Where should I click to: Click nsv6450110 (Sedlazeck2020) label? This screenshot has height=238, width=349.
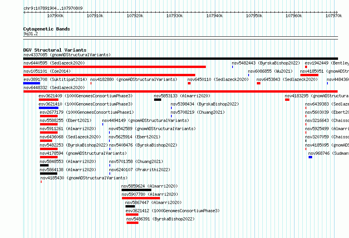pyautogui.click(x=218, y=79)
